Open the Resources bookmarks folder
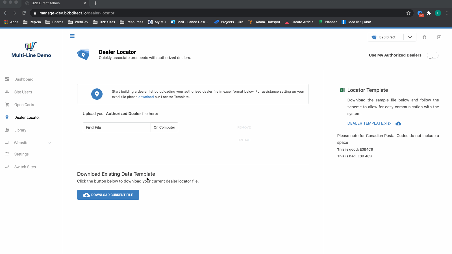452x254 pixels. point(132,22)
